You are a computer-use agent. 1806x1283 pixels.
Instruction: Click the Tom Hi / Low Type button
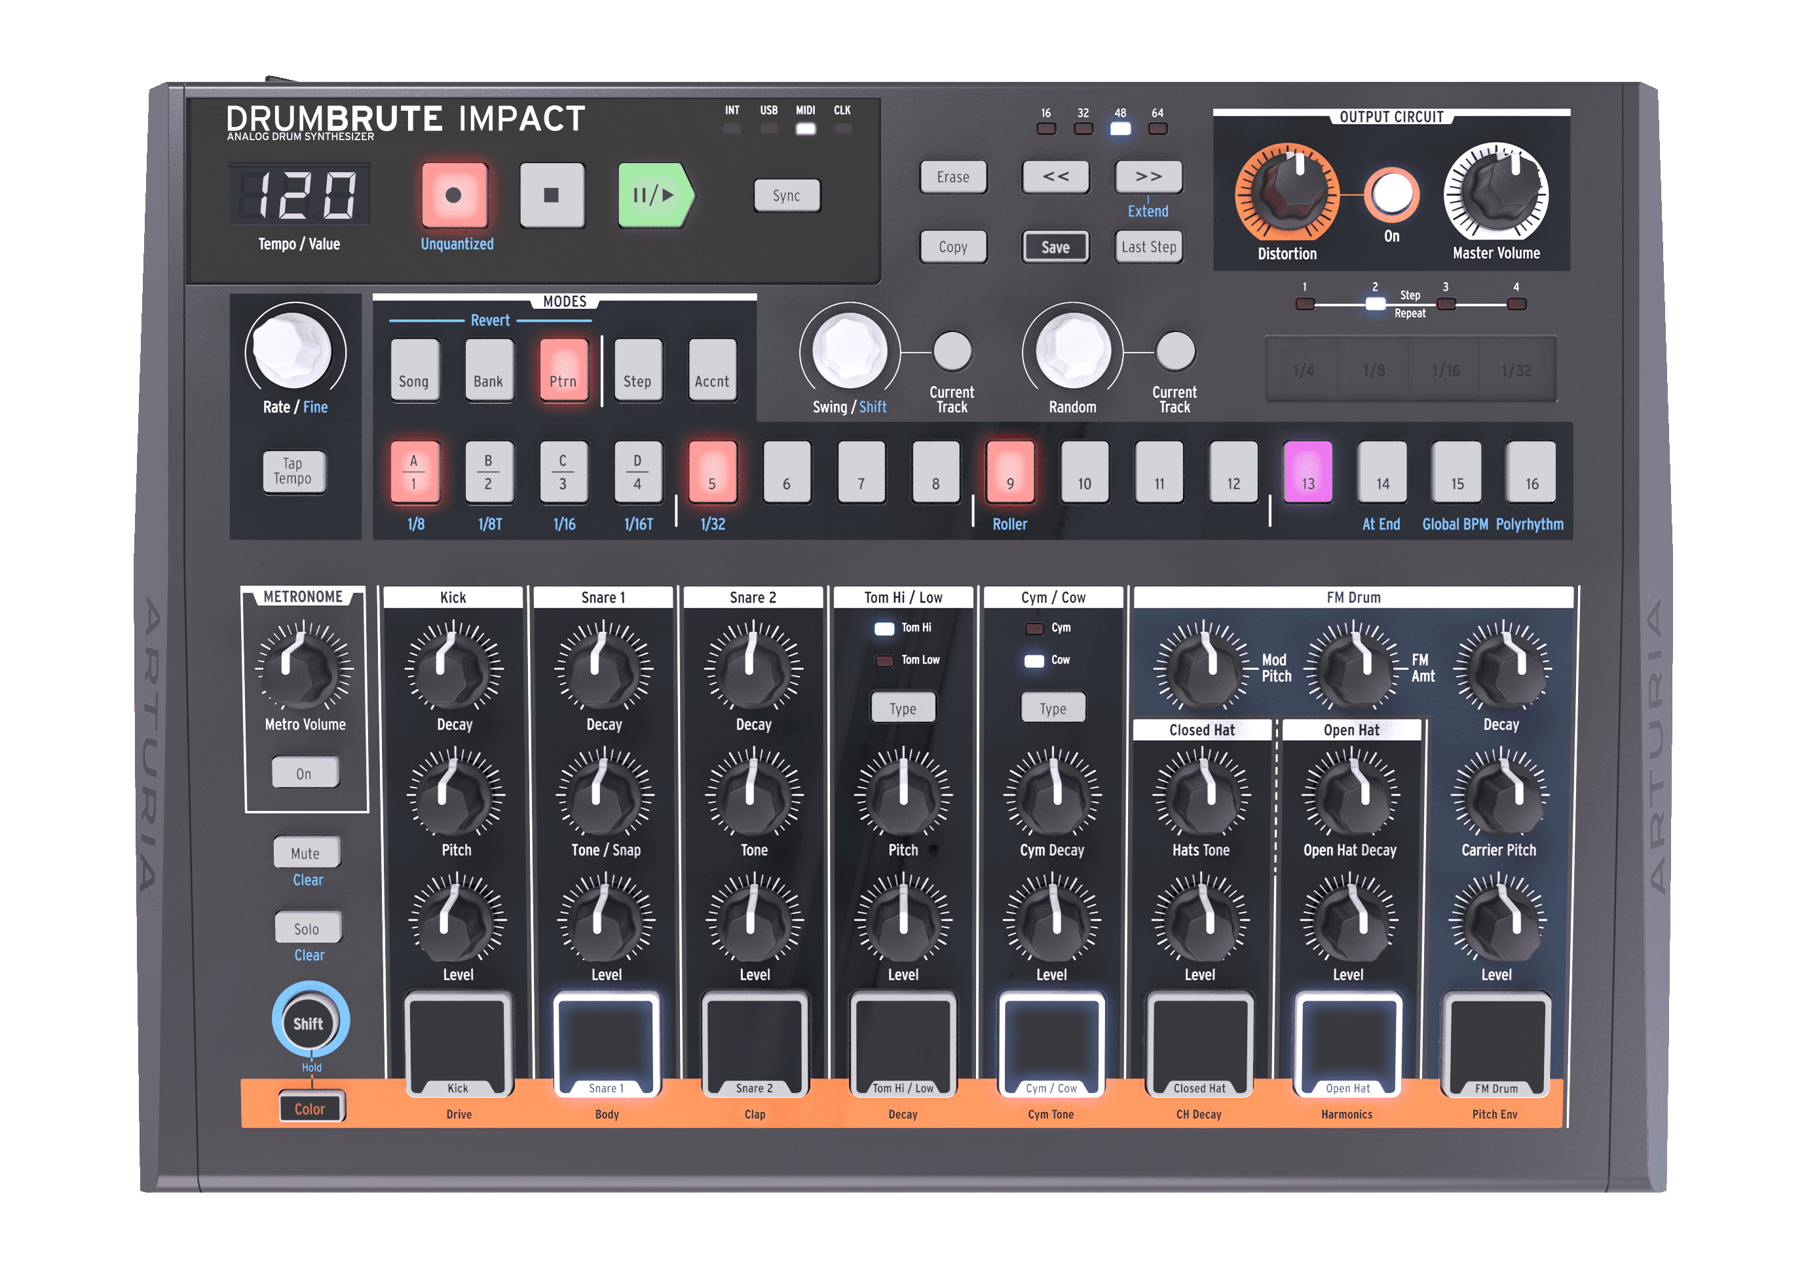click(903, 708)
